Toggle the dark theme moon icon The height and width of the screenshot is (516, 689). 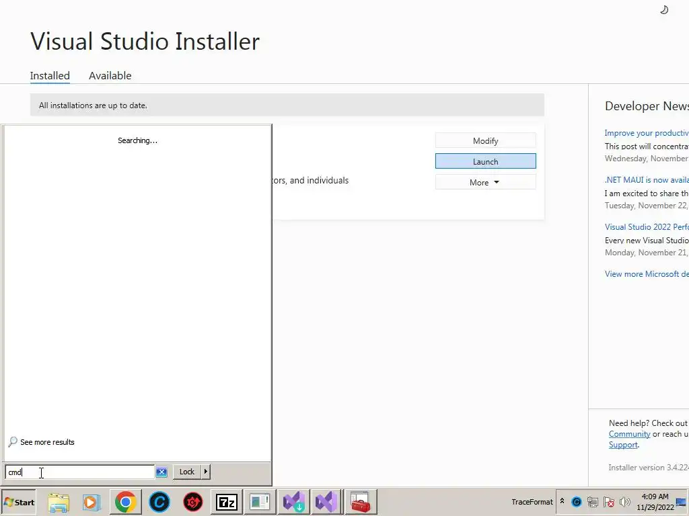[664, 9]
